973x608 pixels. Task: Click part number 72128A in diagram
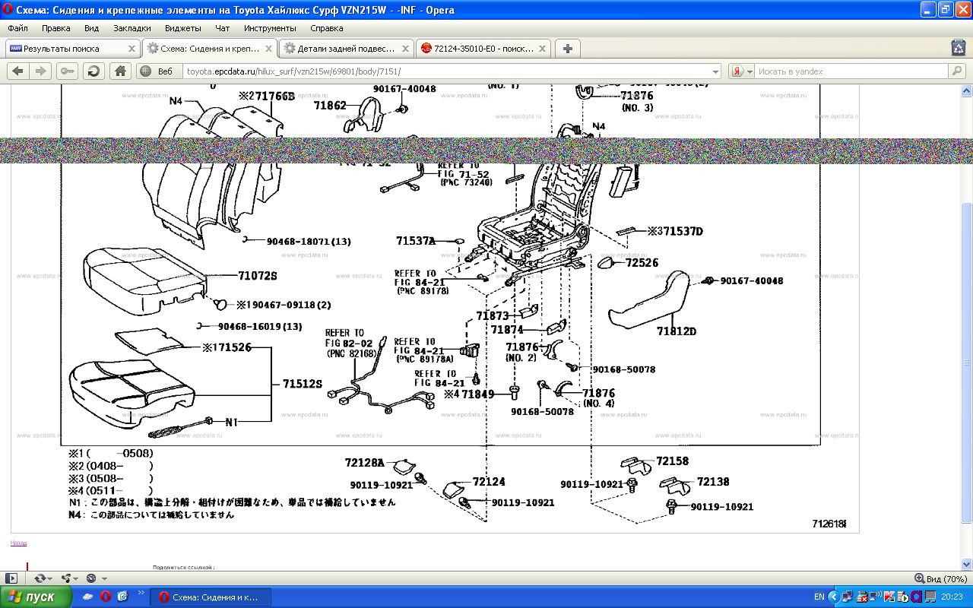(366, 463)
